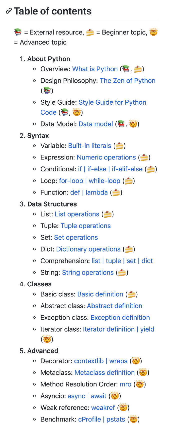Open the Numeric operations link
172x430 pixels.
106,157
